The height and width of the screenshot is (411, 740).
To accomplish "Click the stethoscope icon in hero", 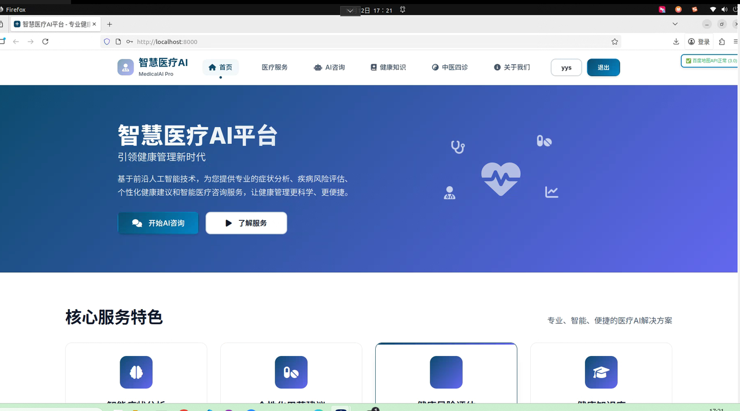I will tap(458, 147).
